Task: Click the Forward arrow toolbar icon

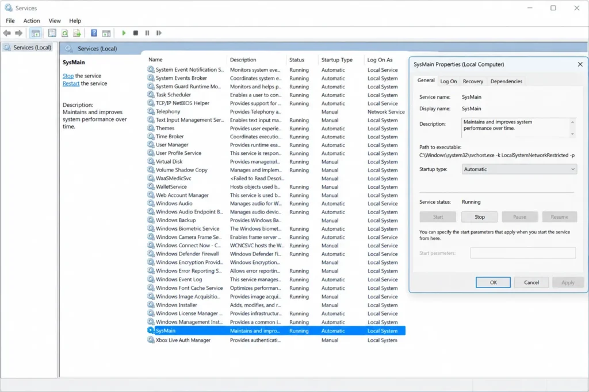Action: (x=18, y=33)
